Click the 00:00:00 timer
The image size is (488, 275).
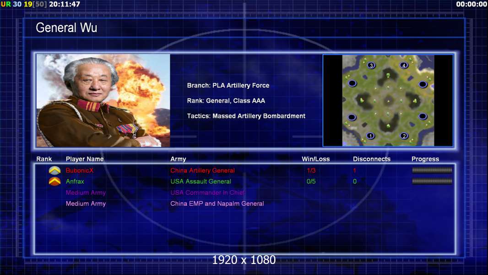point(472,5)
